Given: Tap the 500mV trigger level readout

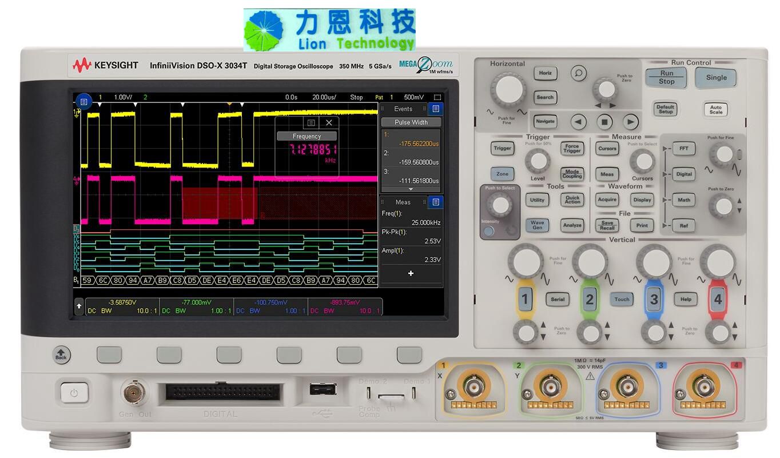Looking at the screenshot, I should 413,97.
